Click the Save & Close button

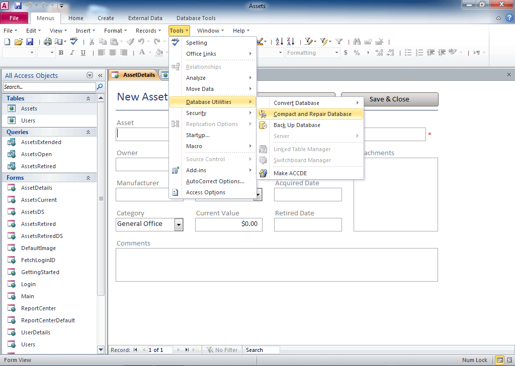coord(389,99)
